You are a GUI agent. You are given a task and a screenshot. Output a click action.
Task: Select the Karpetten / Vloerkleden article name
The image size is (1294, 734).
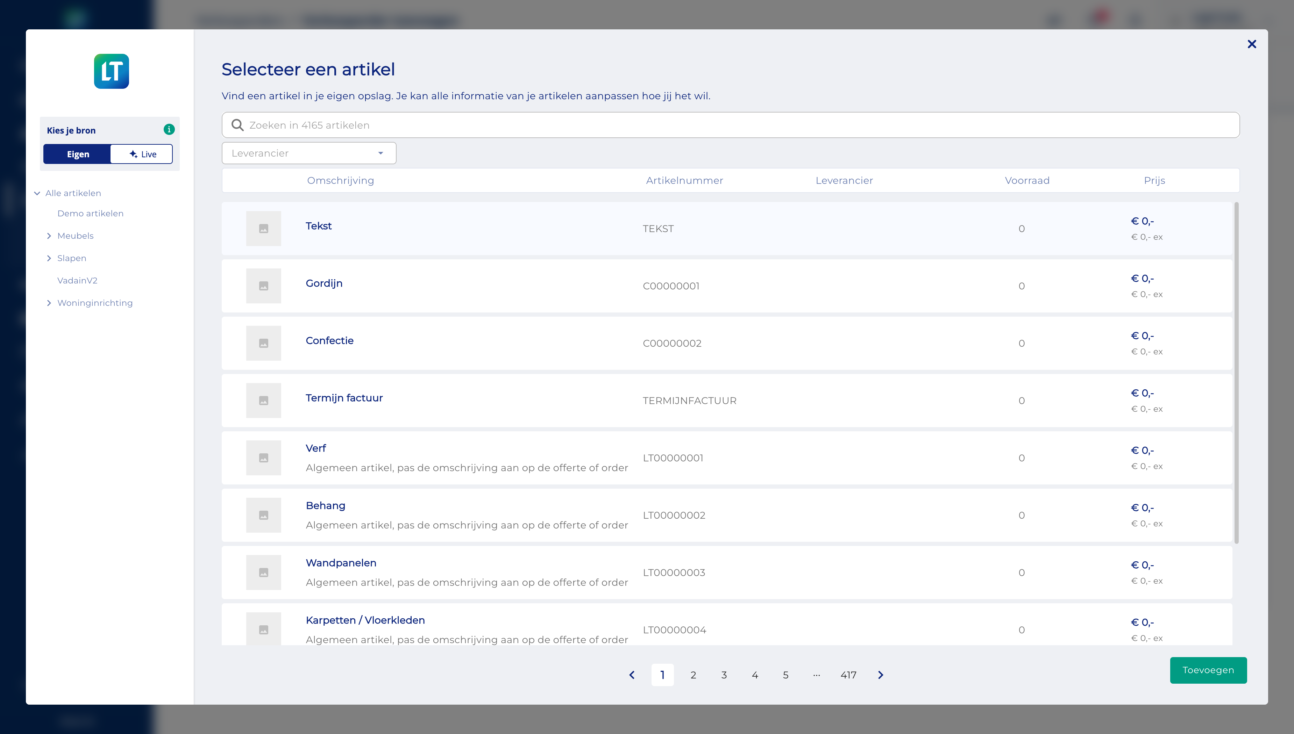[x=365, y=620]
